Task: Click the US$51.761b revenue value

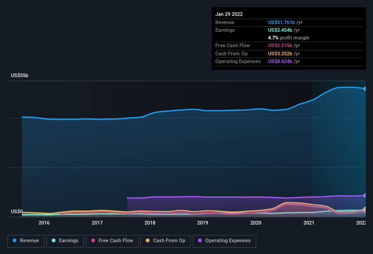Action: (281, 22)
